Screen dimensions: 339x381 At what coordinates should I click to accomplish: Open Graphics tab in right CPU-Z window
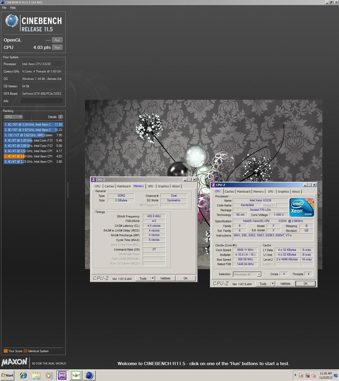[283, 192]
